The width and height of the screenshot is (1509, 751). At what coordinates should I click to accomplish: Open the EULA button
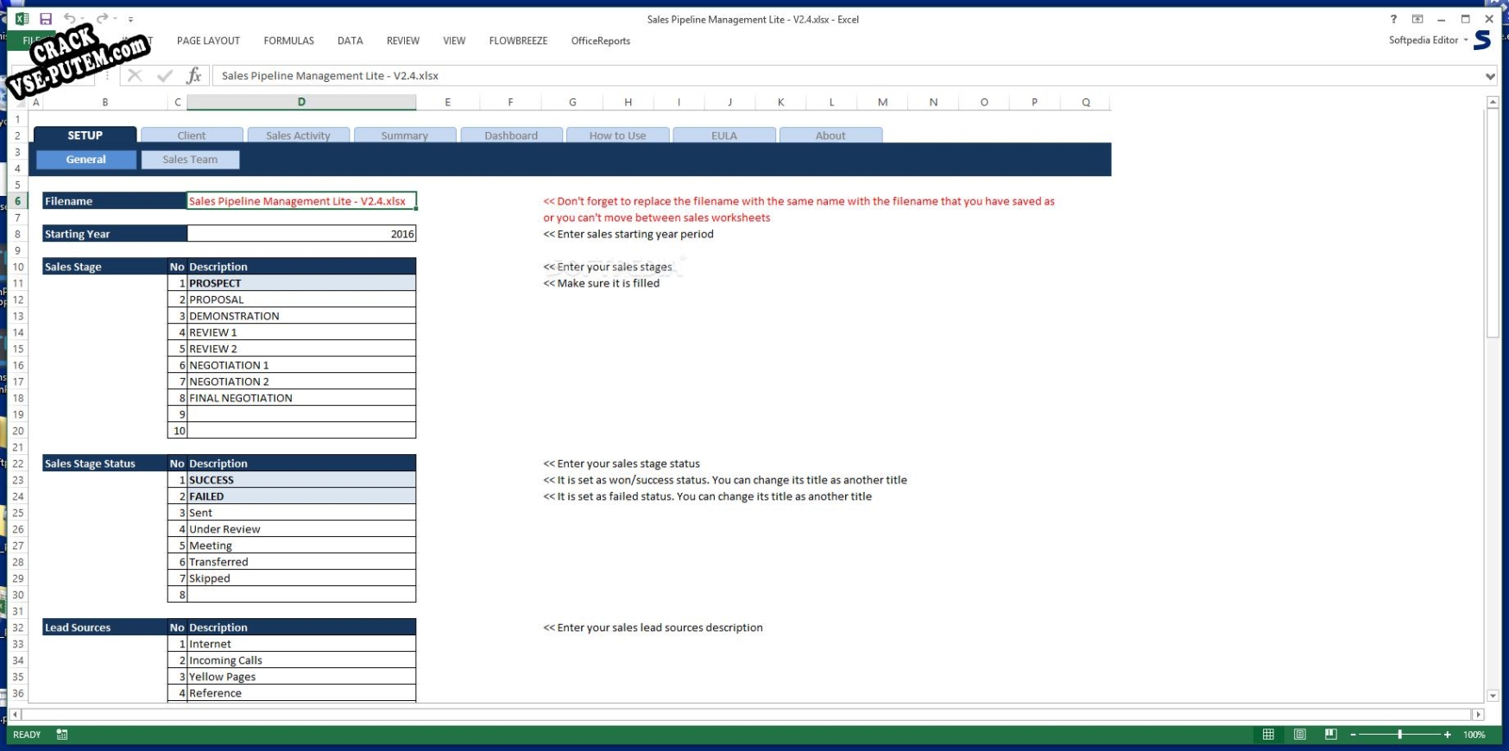[724, 136]
